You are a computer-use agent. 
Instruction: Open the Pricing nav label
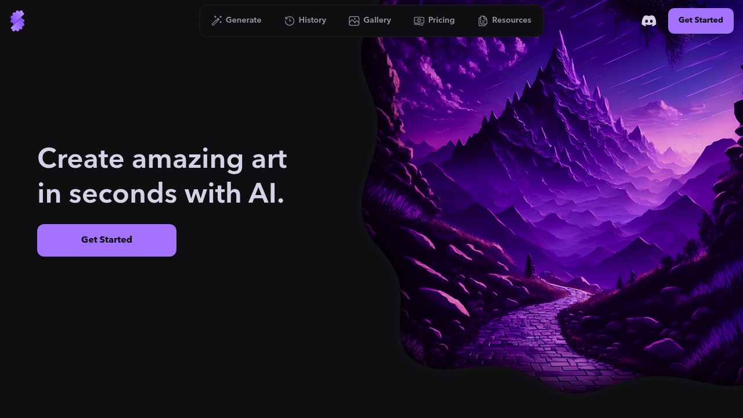pyautogui.click(x=442, y=20)
